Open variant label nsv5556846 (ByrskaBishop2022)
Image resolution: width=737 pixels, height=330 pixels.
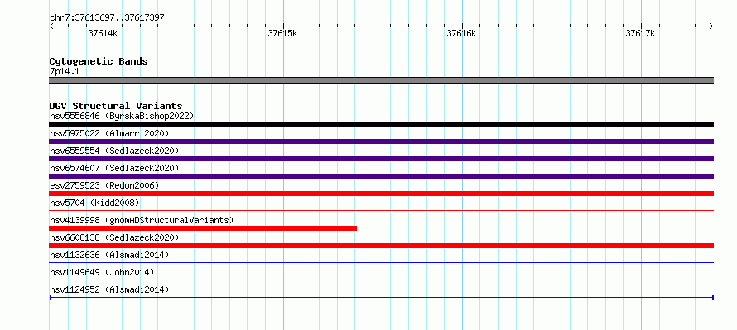(122, 116)
